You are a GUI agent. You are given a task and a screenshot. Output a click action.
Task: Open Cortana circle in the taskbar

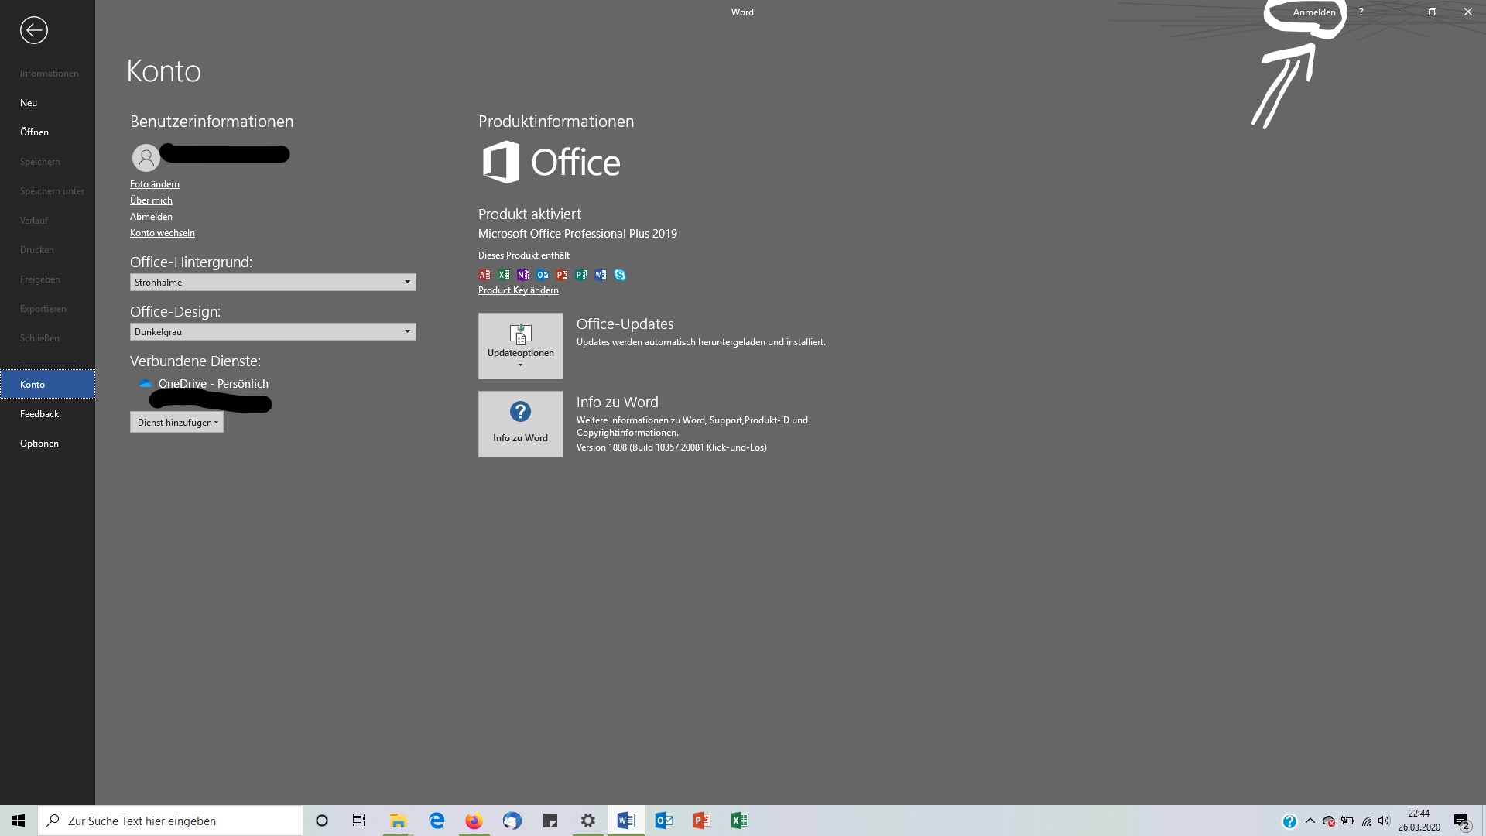pos(322,821)
